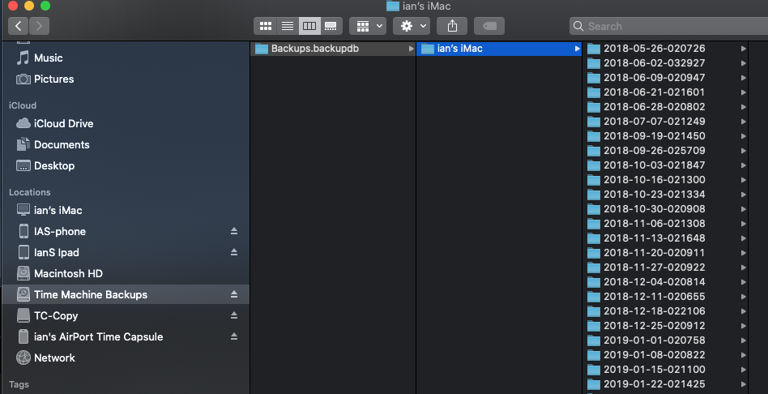Open the gear Action menu
The height and width of the screenshot is (394, 768).
pos(412,26)
